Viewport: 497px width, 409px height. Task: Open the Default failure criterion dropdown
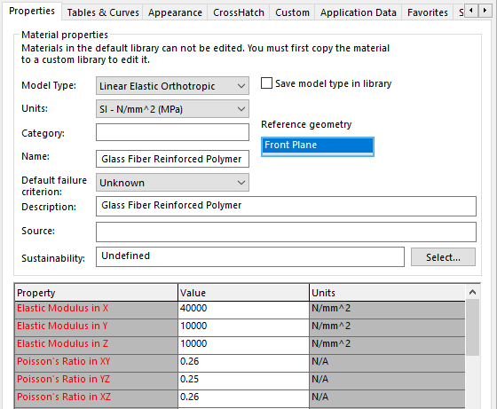(172, 183)
